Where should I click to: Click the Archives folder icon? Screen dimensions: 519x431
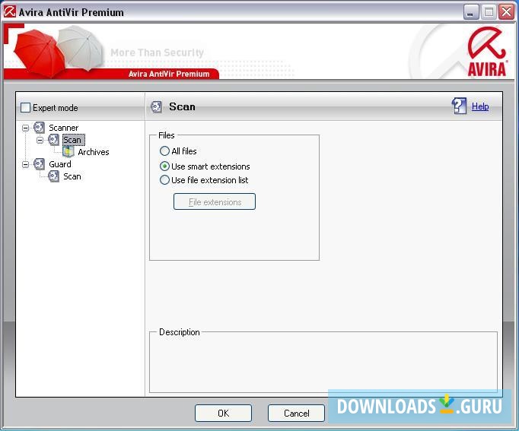tap(68, 152)
